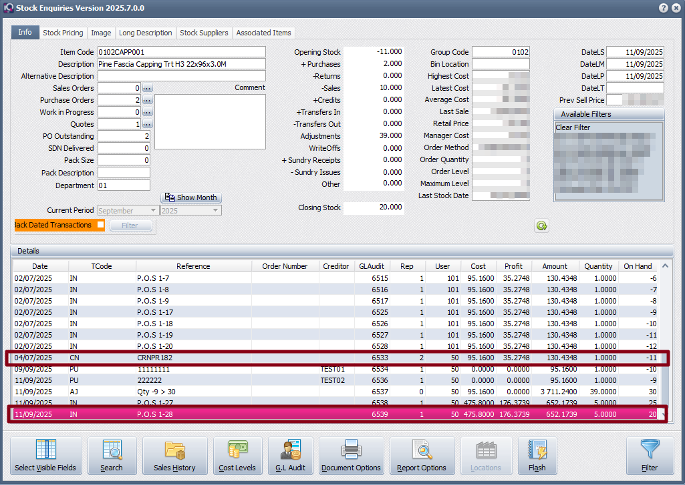This screenshot has height=485, width=685.
Task: Click the Flash button
Action: [537, 456]
